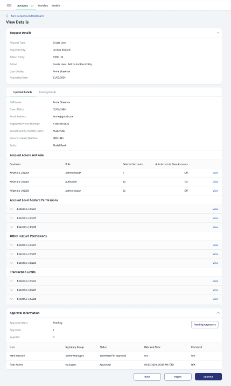Open the hamburger menu icon
Viewport: 231px width, 386px height.
9,5
